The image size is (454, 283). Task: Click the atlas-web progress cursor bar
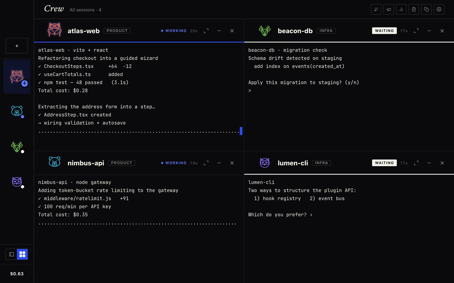click(x=241, y=131)
